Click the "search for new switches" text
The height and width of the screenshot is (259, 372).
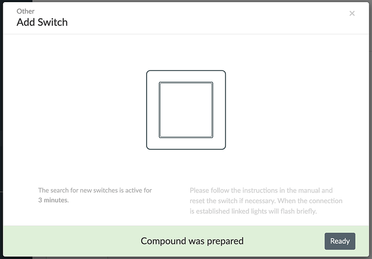click(x=89, y=190)
